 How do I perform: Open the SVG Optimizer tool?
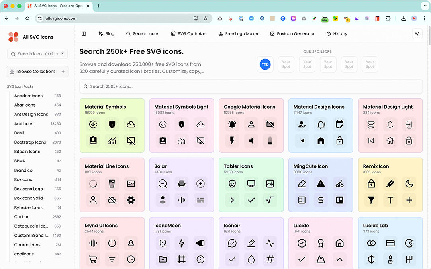pos(189,34)
